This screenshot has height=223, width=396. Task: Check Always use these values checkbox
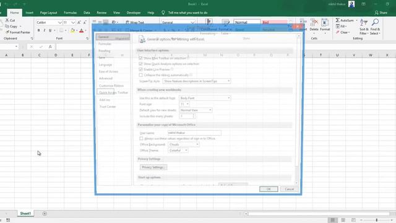coord(141,139)
